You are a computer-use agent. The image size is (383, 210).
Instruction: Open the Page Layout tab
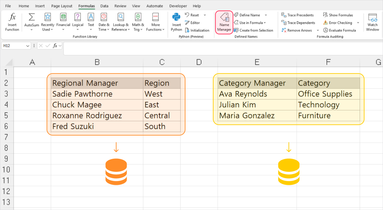62,6
